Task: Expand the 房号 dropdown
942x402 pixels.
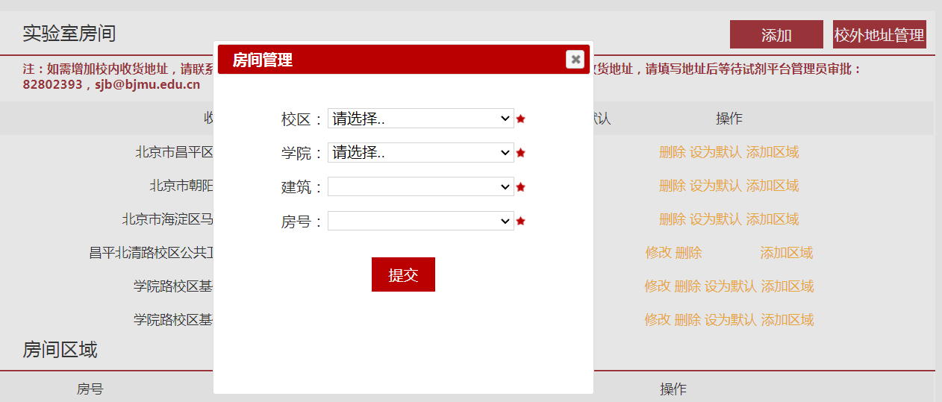Action: pyautogui.click(x=420, y=222)
